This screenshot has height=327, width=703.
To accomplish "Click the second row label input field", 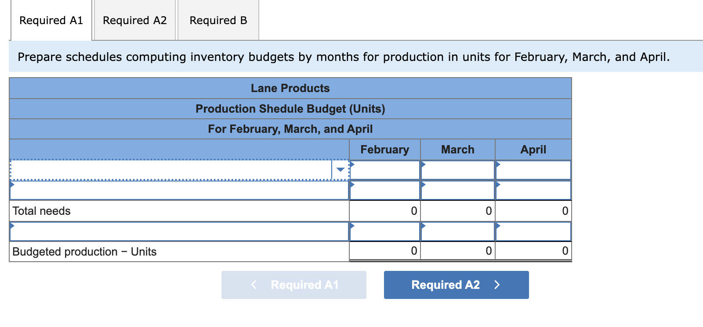I will click(x=179, y=190).
